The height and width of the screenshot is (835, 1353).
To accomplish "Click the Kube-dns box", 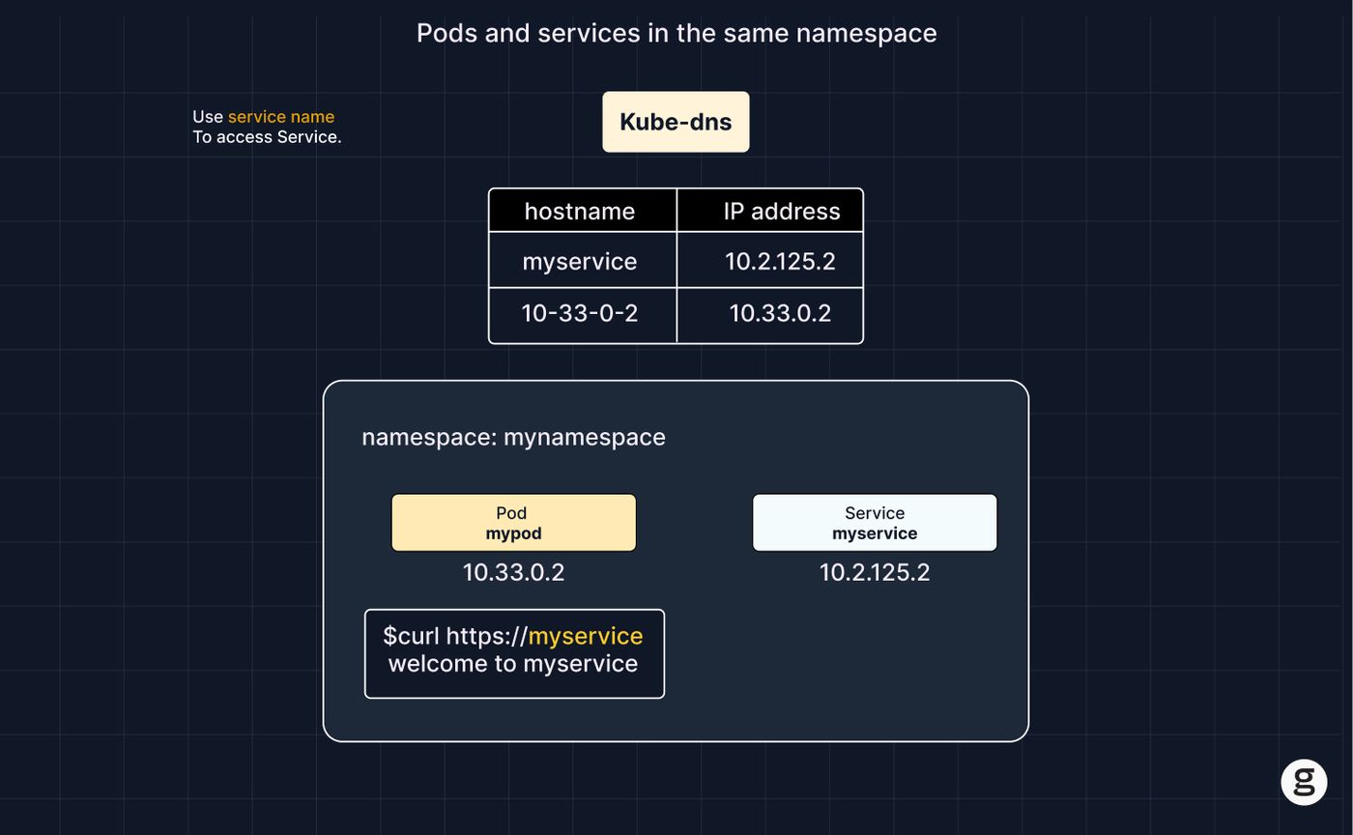I will click(676, 122).
